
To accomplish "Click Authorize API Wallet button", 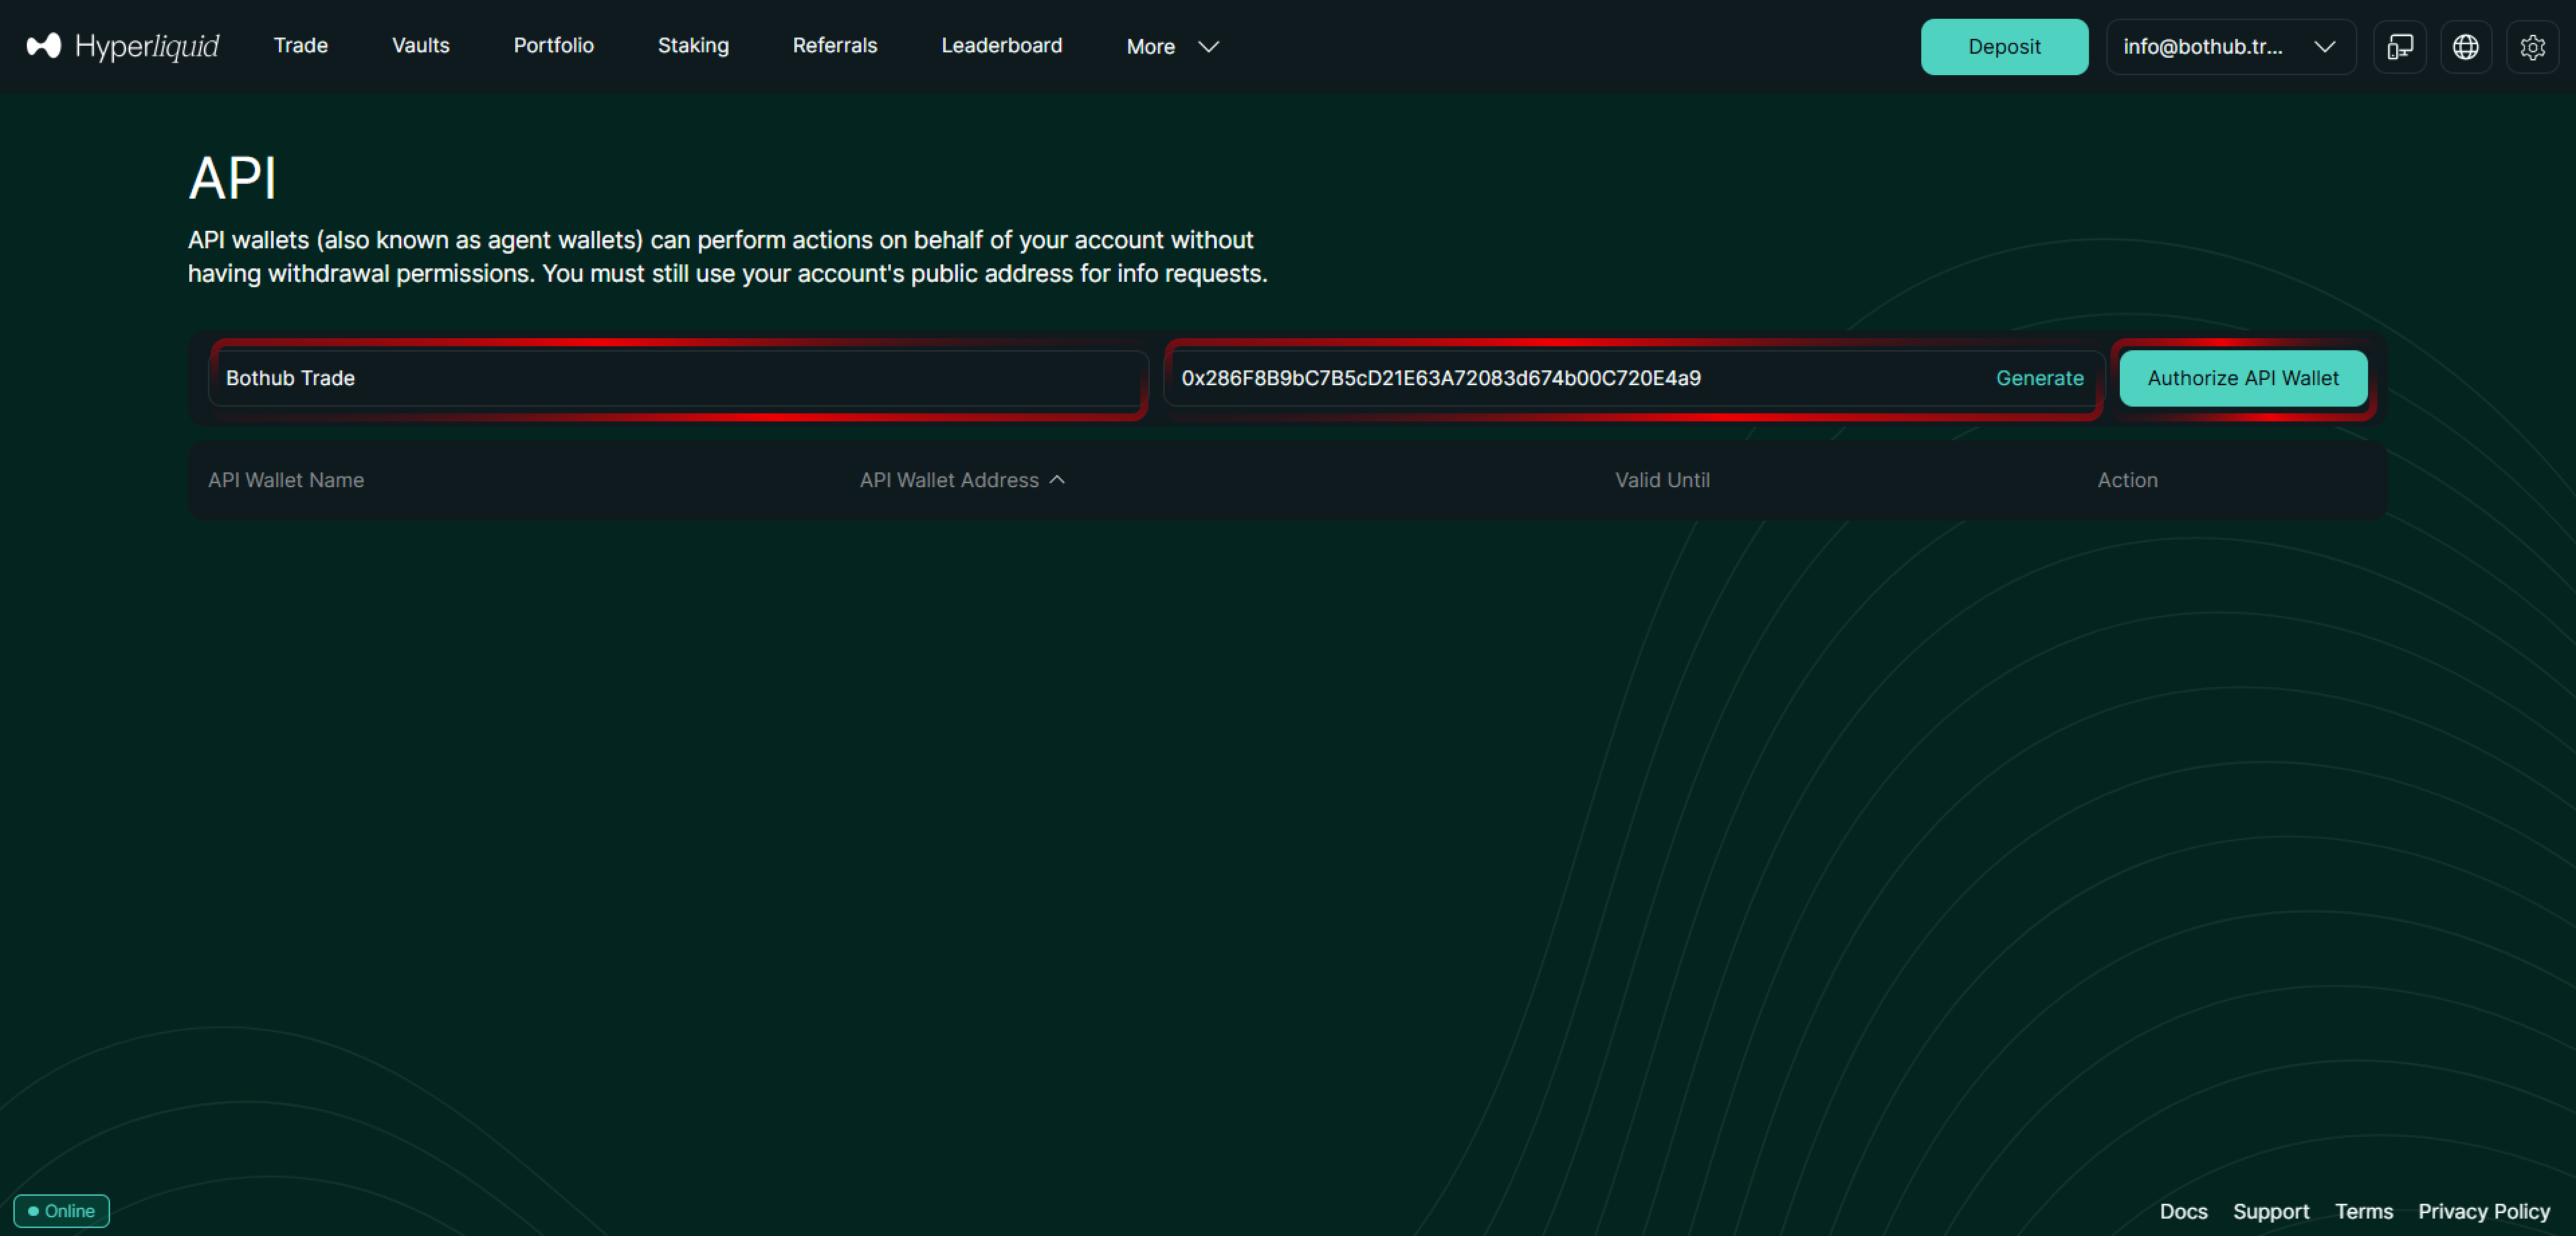I will click(2242, 378).
